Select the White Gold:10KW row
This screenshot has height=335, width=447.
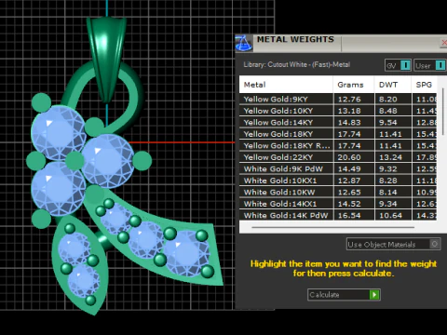(x=338, y=193)
